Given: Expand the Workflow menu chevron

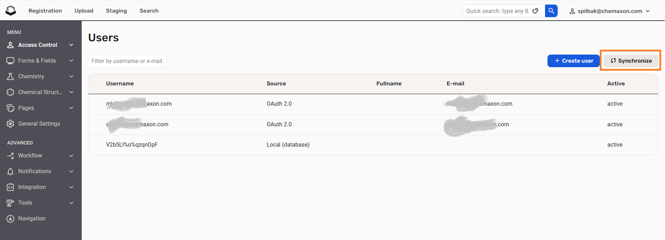Looking at the screenshot, I should [x=71, y=156].
